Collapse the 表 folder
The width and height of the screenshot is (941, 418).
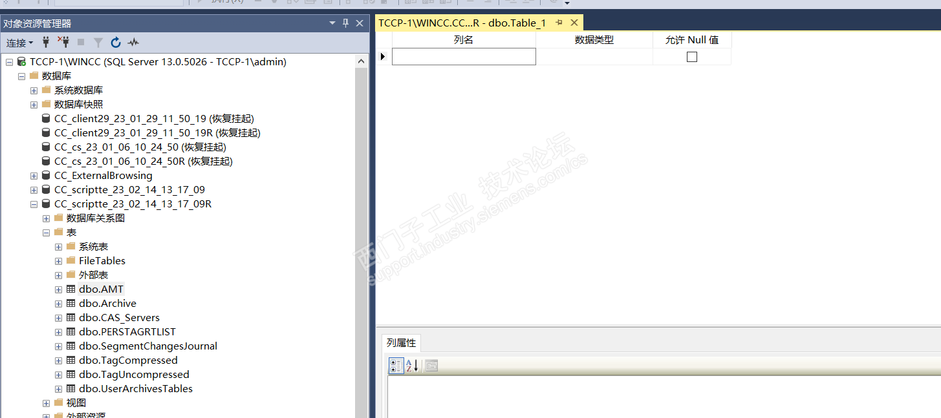pos(46,233)
